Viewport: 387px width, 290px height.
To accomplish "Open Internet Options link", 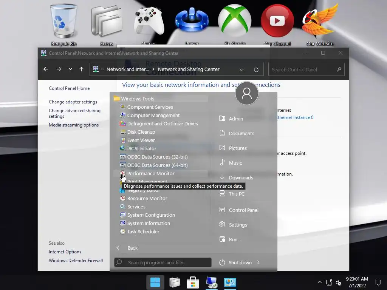I will (65, 252).
